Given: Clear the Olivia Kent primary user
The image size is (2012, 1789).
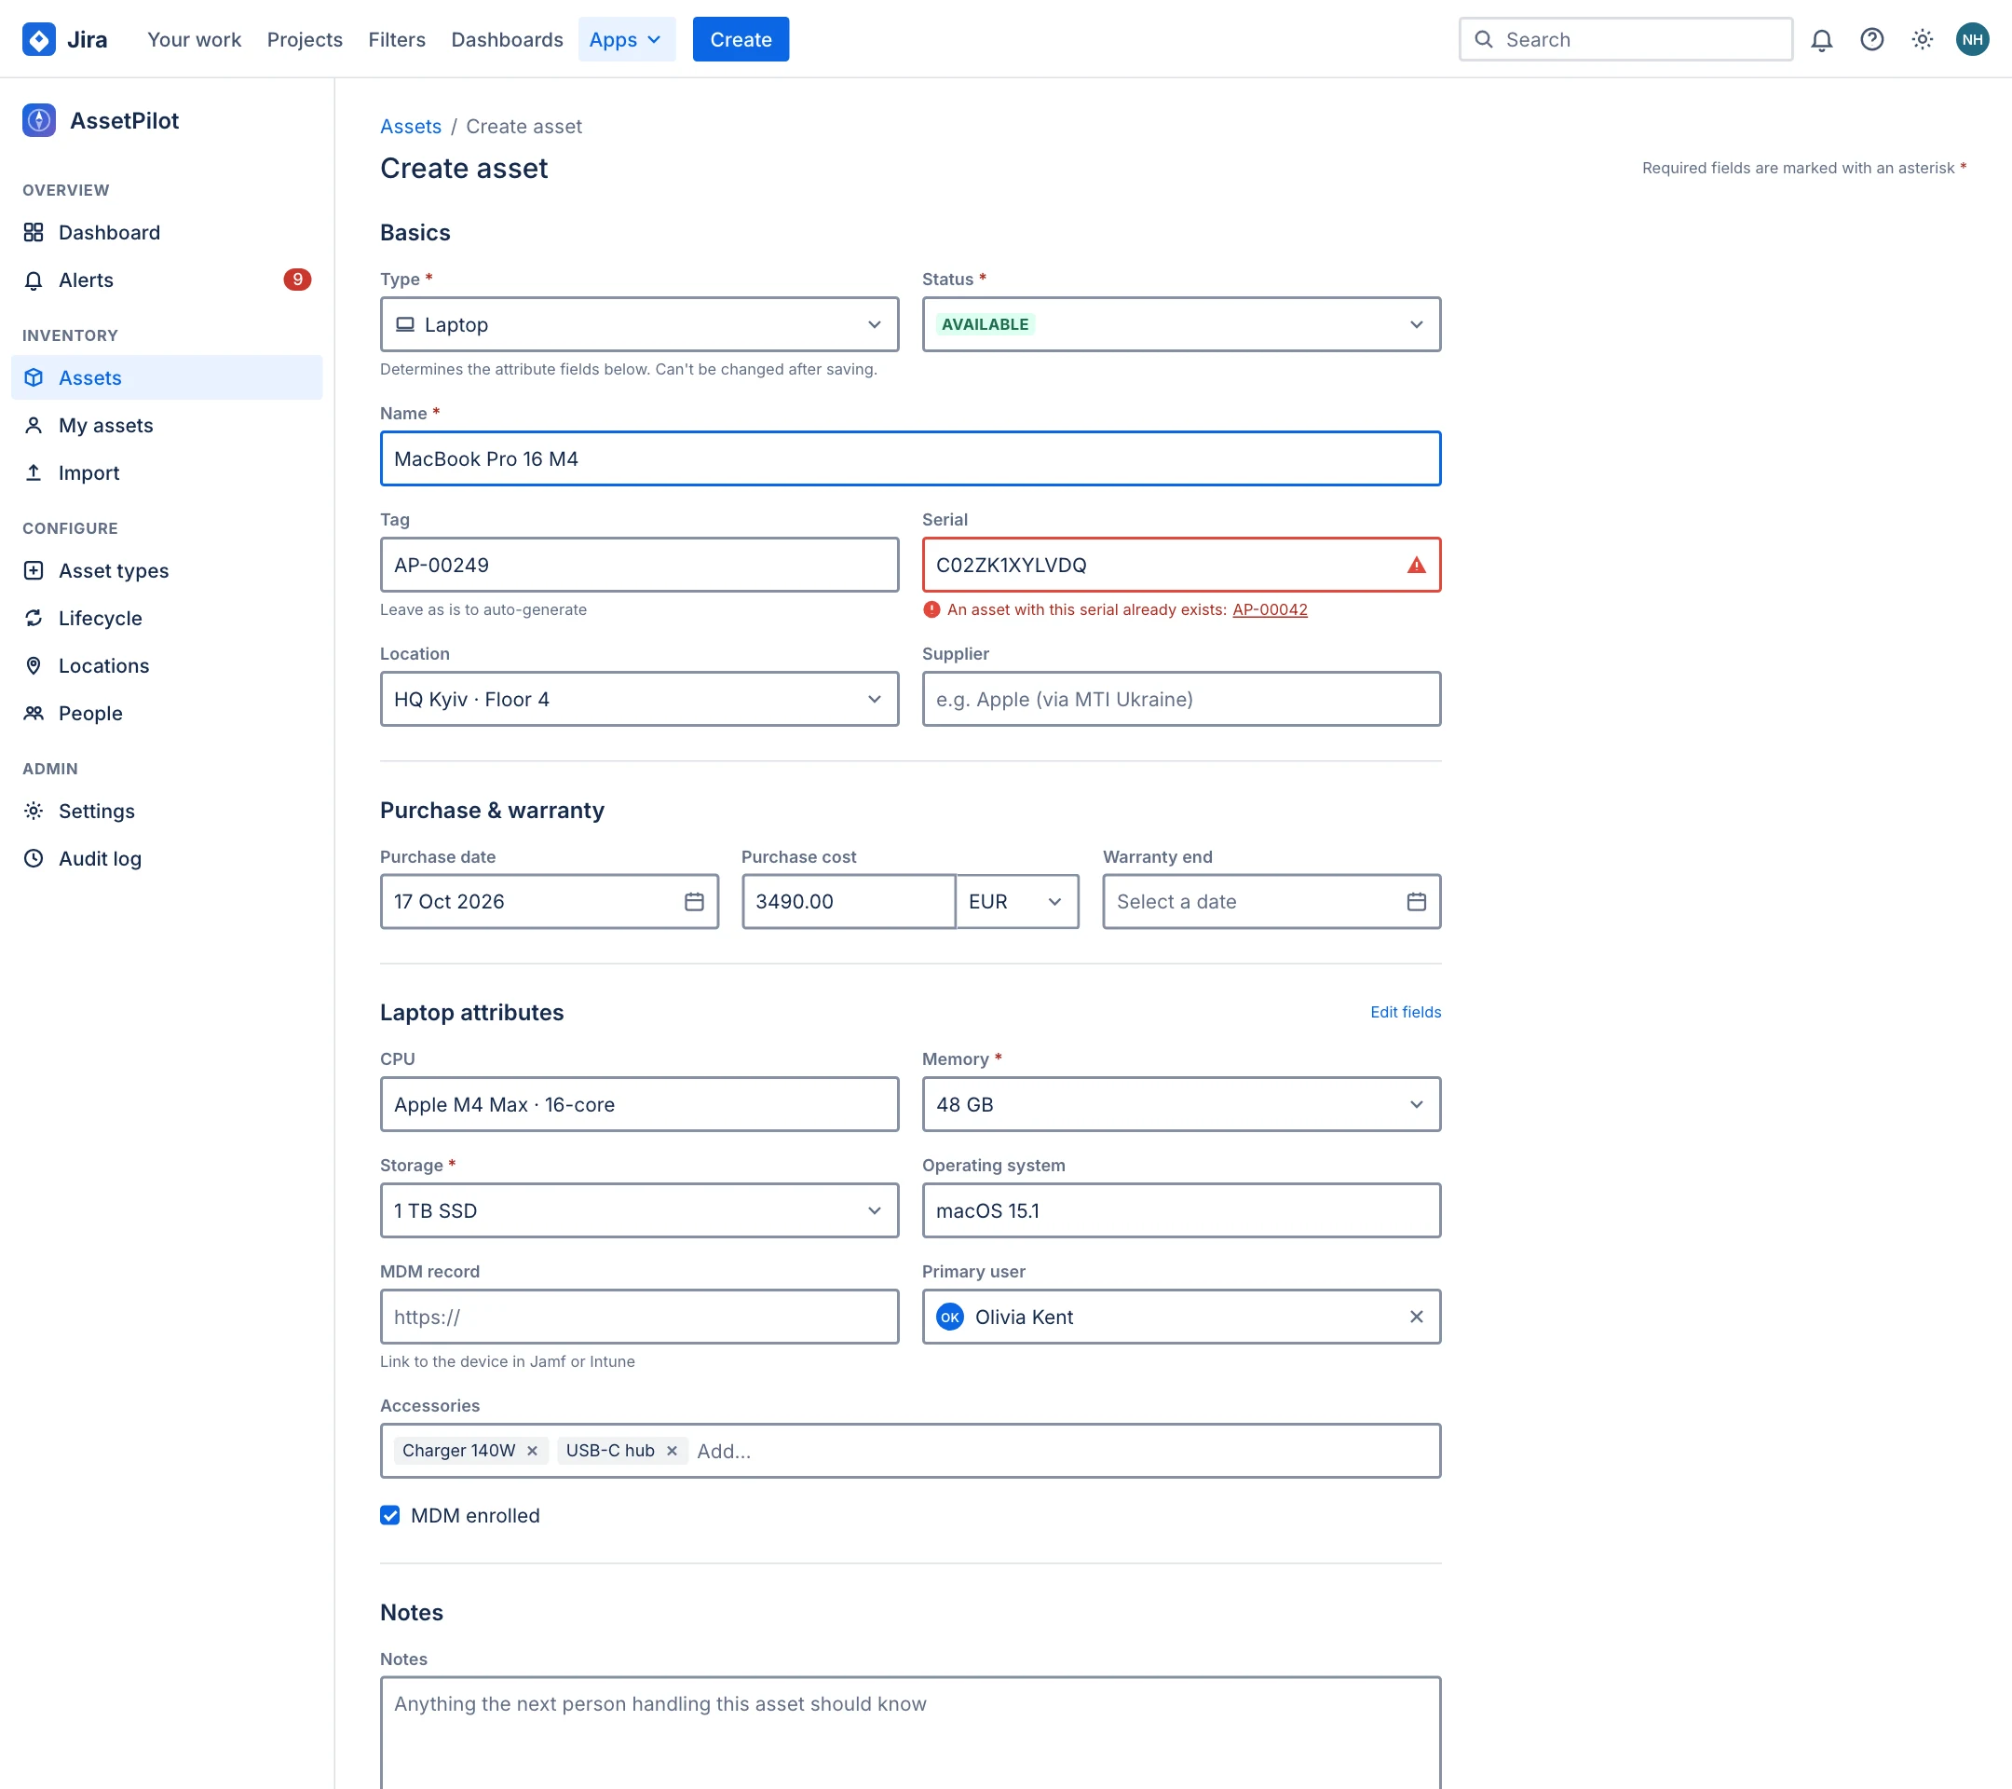Looking at the screenshot, I should 1417,1318.
